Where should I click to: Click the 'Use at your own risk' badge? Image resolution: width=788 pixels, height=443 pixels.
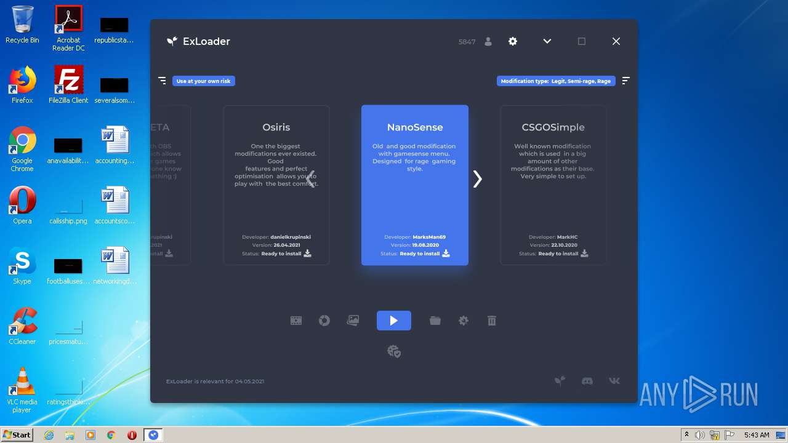(x=204, y=81)
